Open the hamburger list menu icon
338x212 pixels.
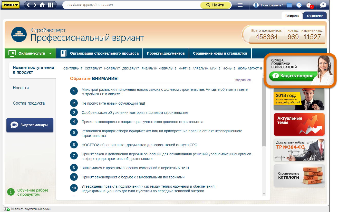240,5
